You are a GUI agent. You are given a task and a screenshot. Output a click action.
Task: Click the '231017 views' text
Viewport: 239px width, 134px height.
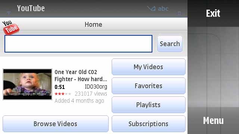click(91, 94)
